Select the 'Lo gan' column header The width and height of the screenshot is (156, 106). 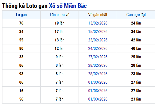point(21,15)
